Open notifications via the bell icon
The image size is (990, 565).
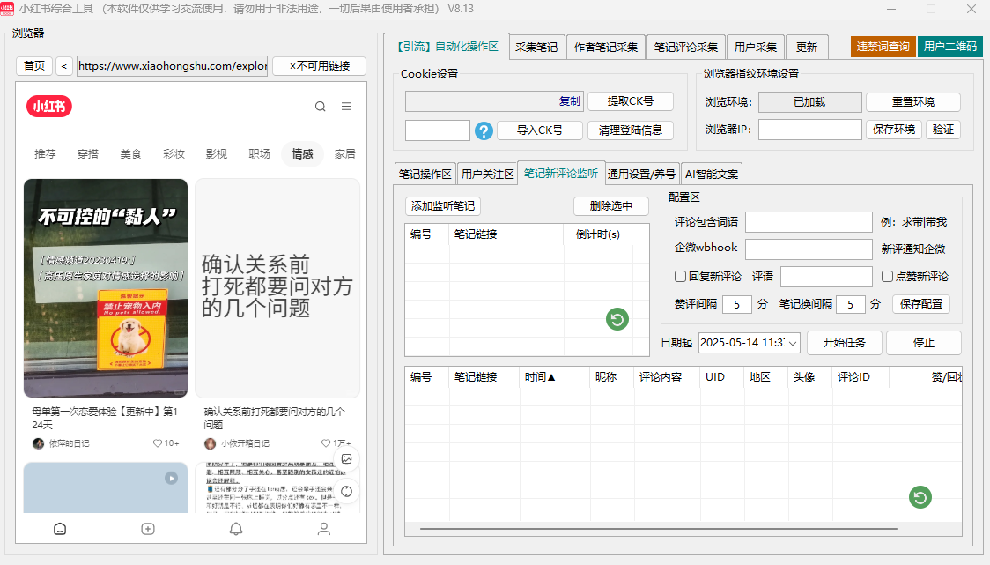[x=235, y=529]
